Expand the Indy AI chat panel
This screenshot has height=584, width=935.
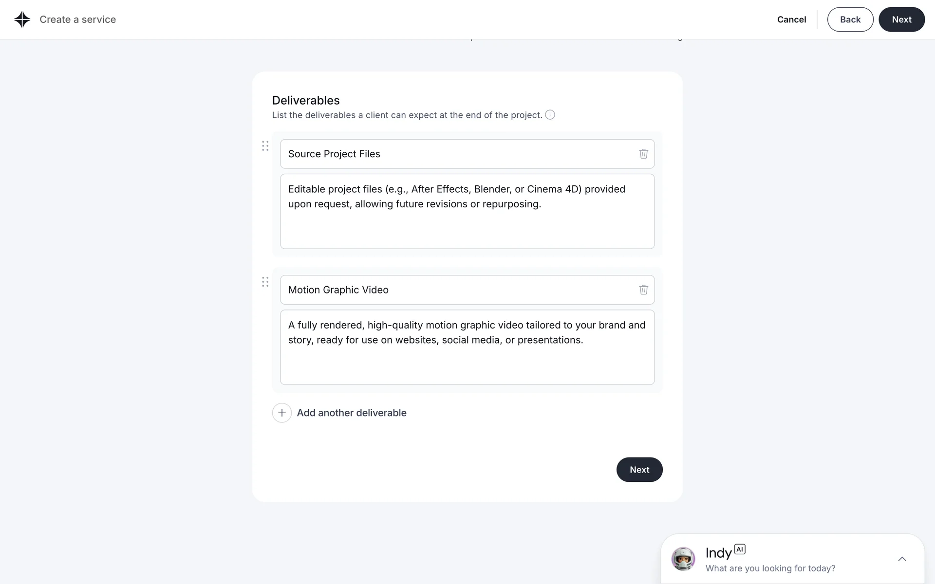(902, 559)
